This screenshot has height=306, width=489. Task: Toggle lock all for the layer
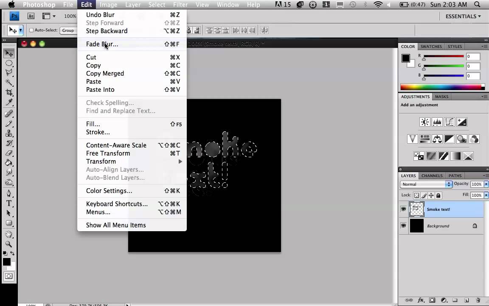pos(438,195)
